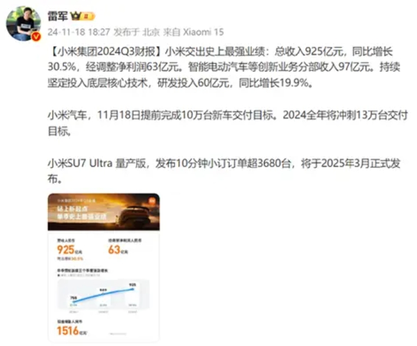Click the 小米SU7 Ultra 量产版 paragraph
Screen dimensions: 417x346
(x=224, y=171)
